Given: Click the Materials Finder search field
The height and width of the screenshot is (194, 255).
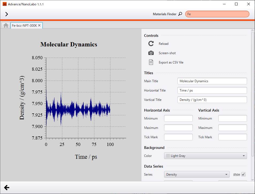Looking at the screenshot, I should (x=217, y=14).
